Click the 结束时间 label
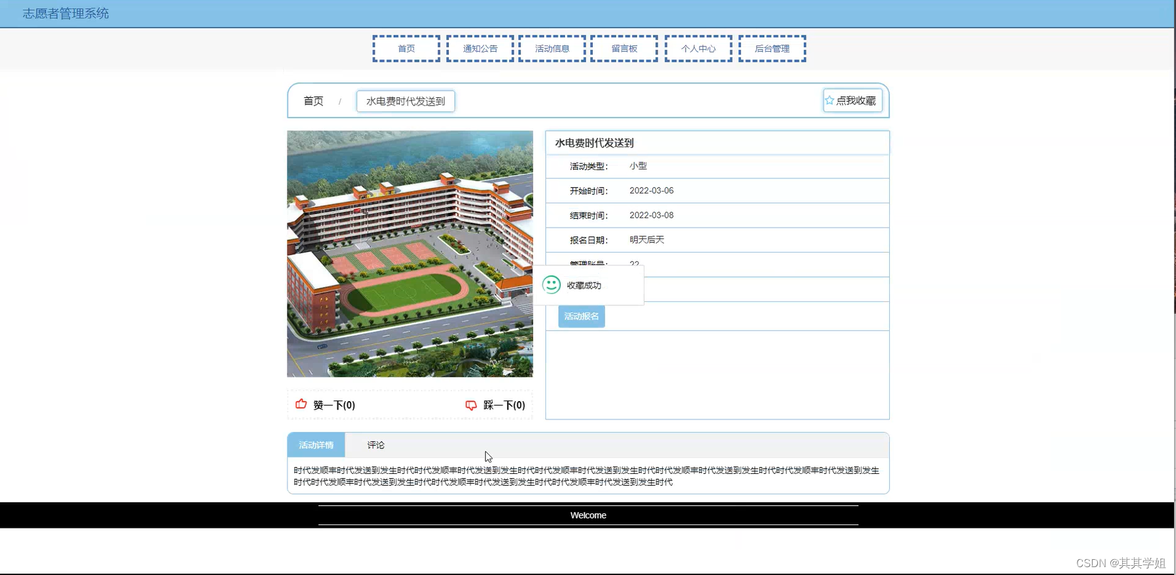This screenshot has height=575, width=1176. pyautogui.click(x=589, y=215)
